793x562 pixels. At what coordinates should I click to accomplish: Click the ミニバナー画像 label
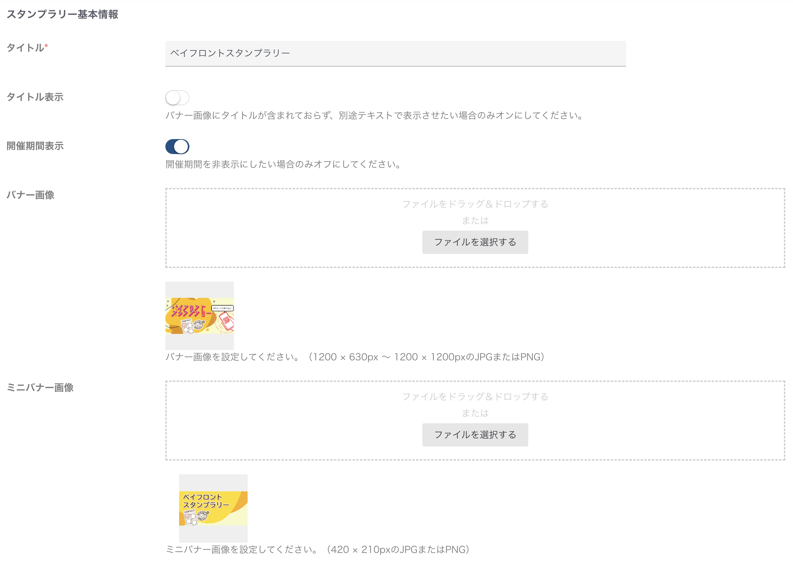coord(40,387)
